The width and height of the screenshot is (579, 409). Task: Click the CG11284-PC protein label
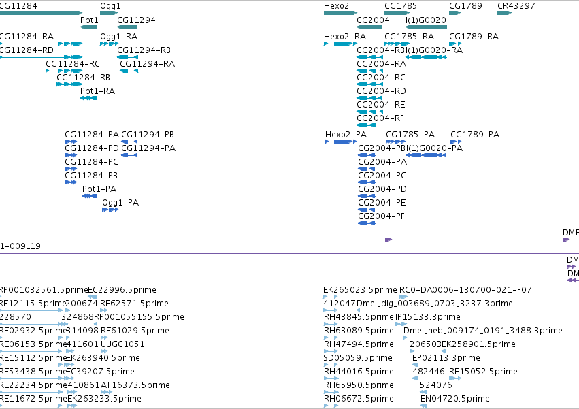(92, 162)
